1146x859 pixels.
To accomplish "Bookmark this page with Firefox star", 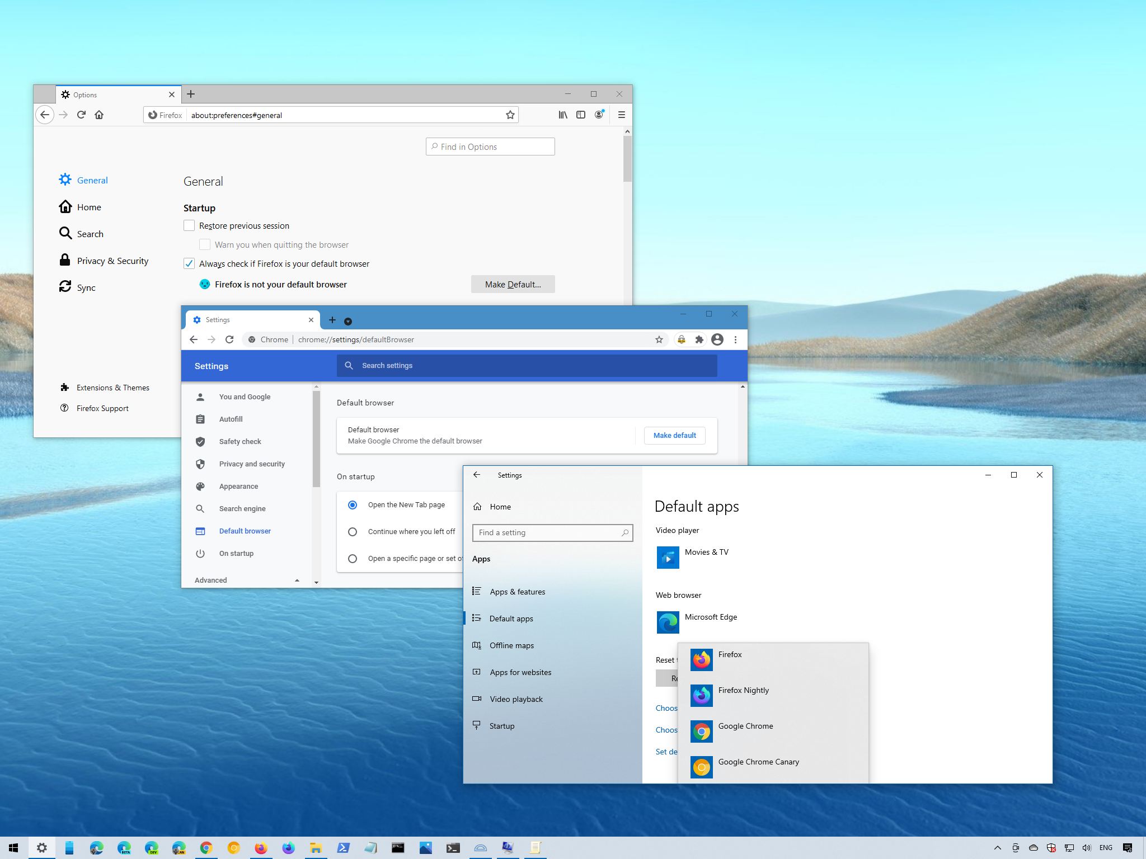I will click(x=510, y=115).
